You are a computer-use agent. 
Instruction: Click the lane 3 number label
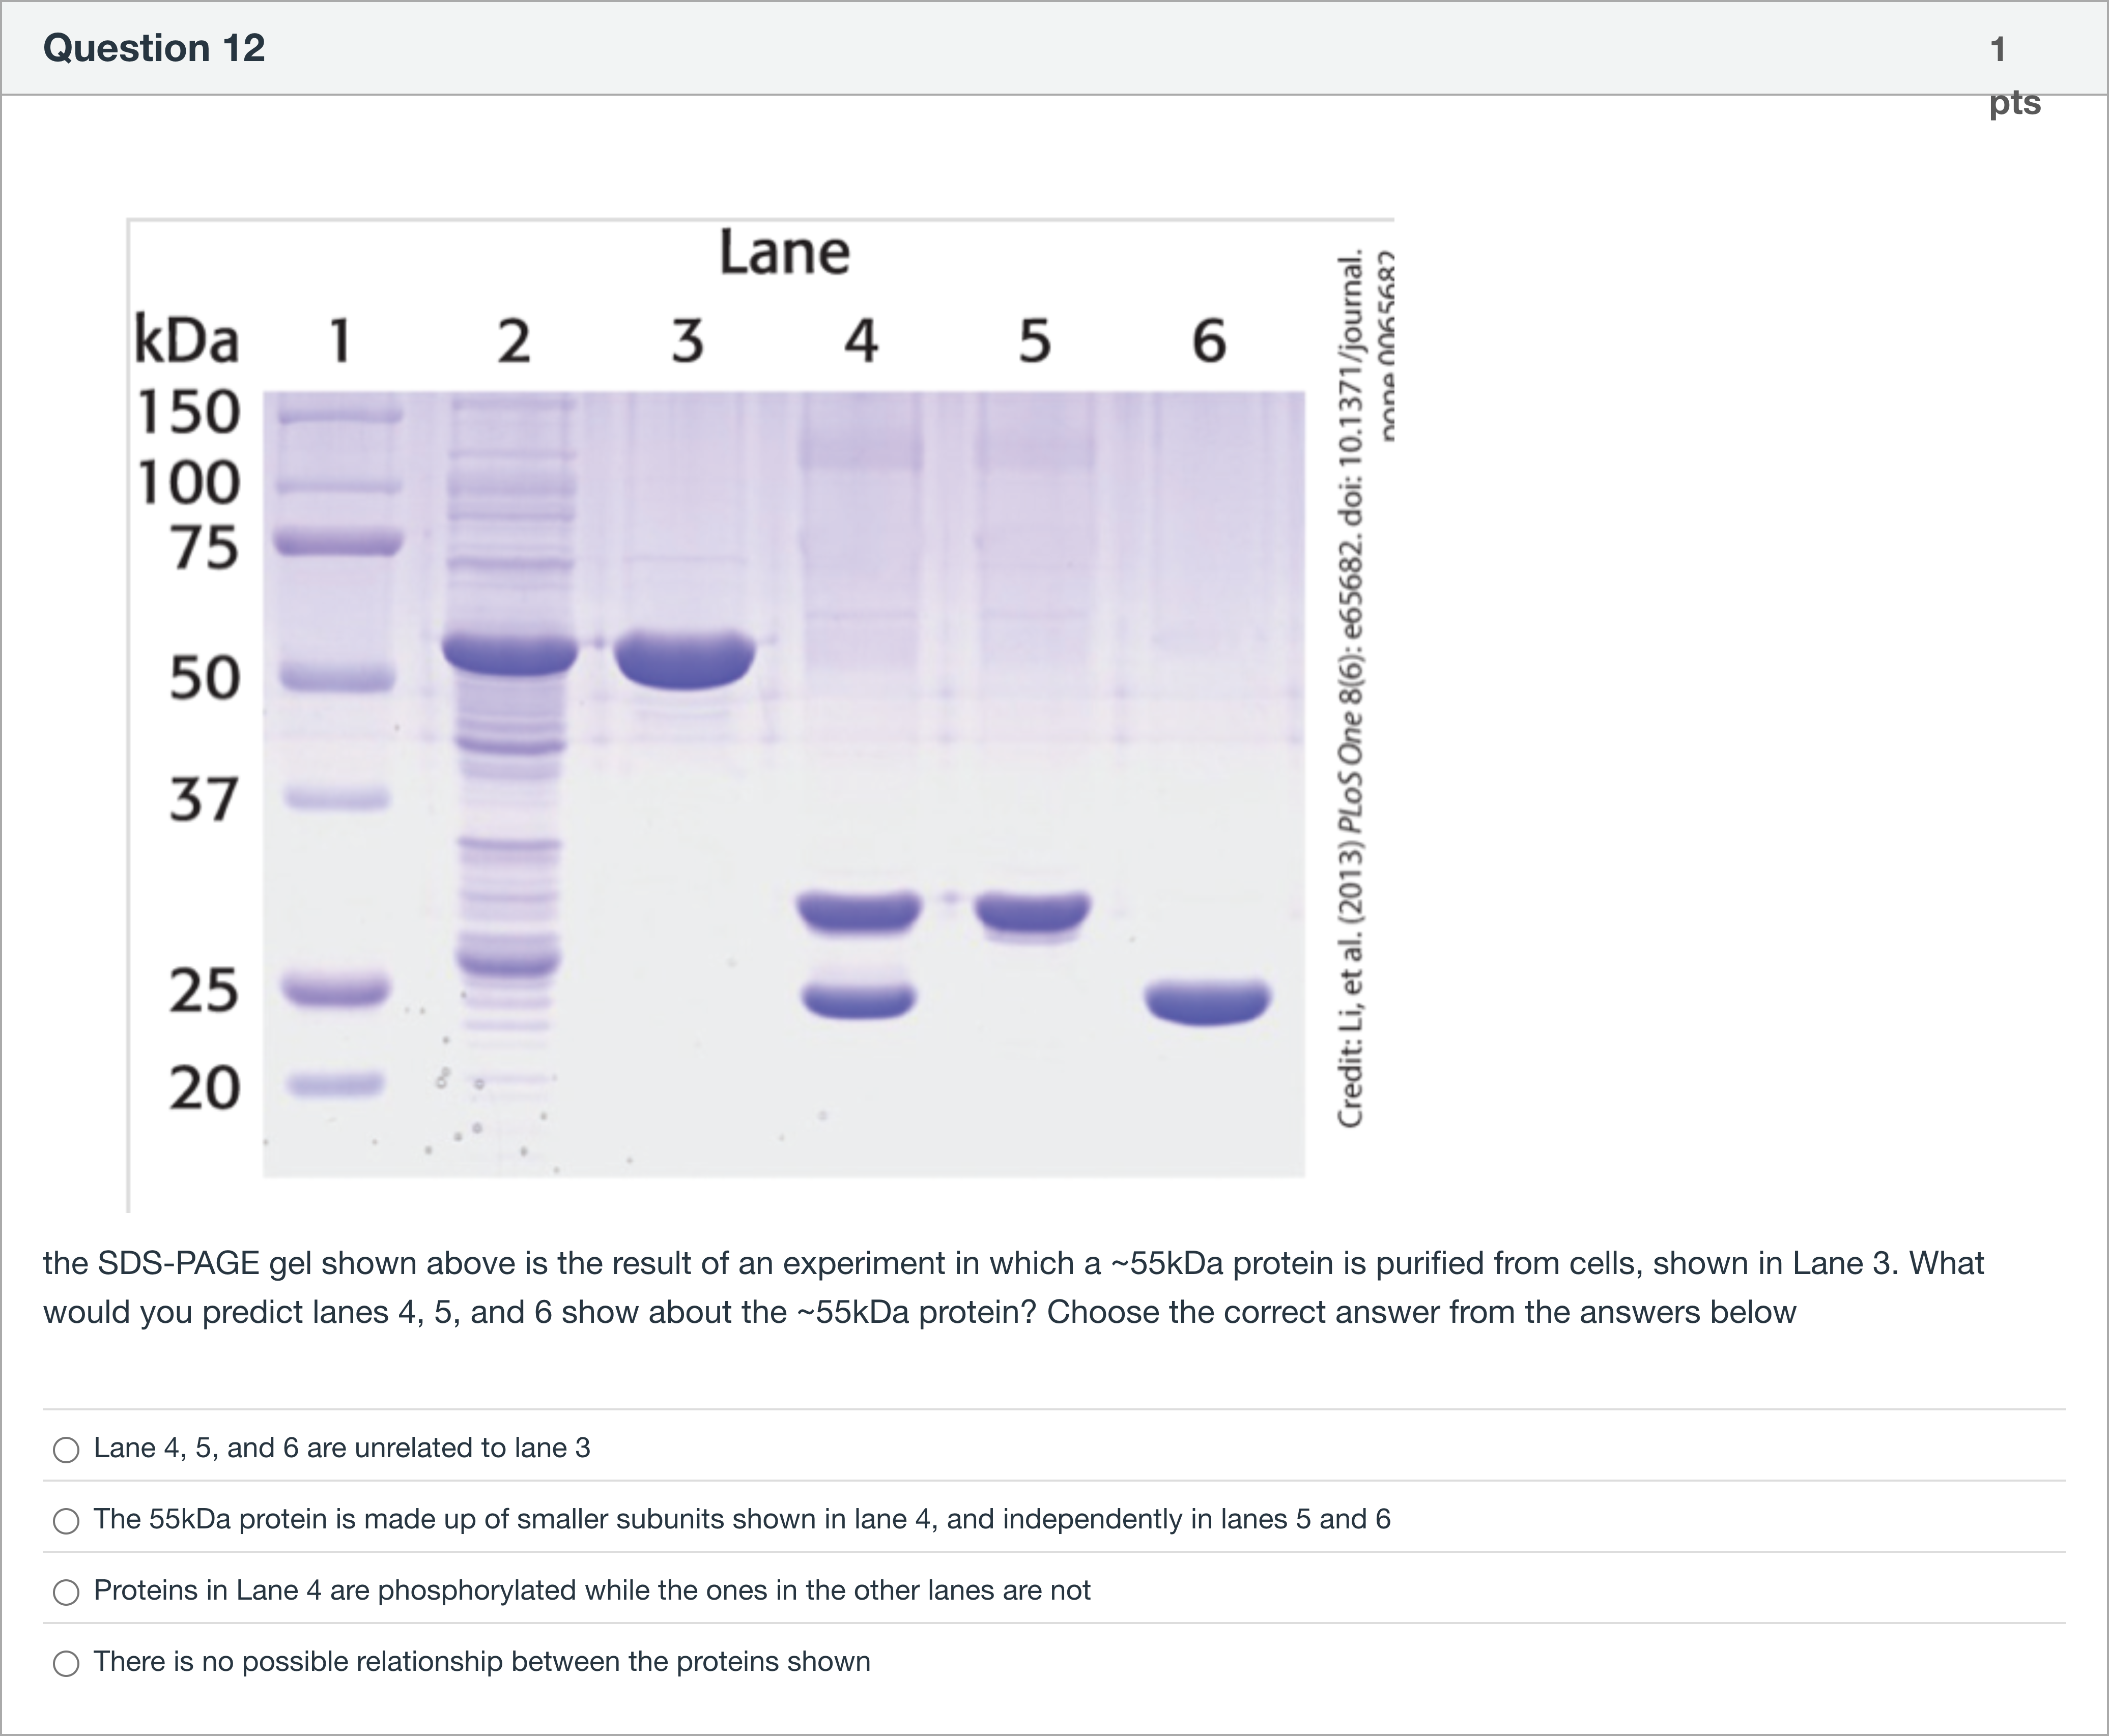(688, 340)
